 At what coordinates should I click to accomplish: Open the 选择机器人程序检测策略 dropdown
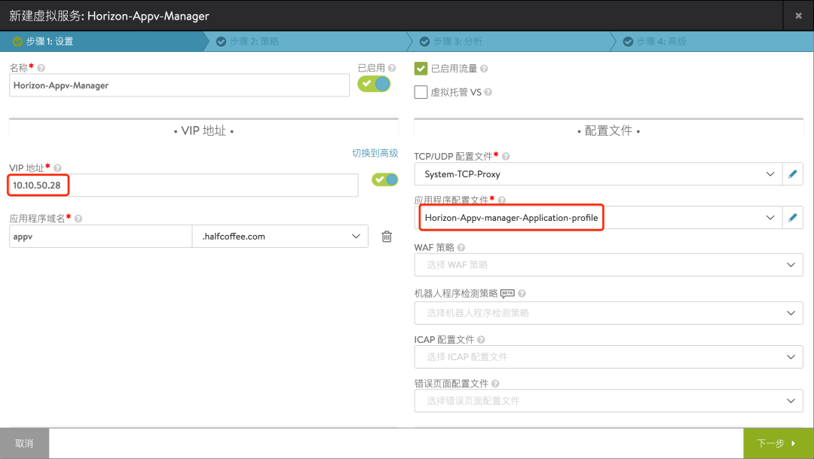click(608, 313)
